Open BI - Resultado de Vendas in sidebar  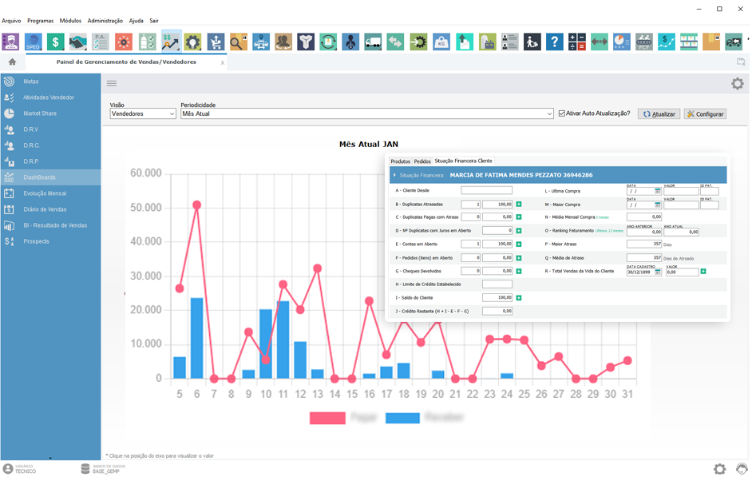(x=50, y=225)
